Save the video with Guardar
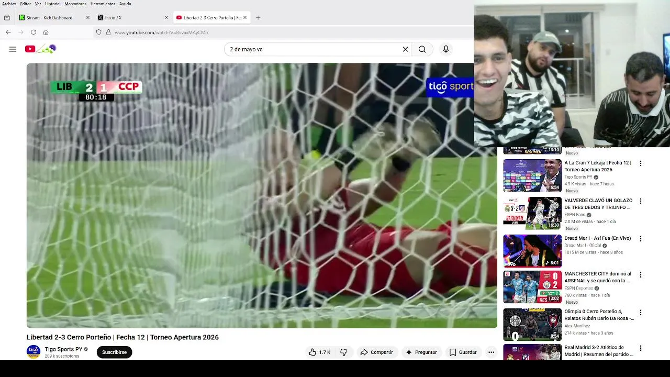 463,352
